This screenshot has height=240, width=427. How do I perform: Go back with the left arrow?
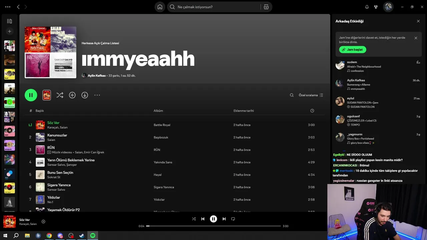(18, 7)
